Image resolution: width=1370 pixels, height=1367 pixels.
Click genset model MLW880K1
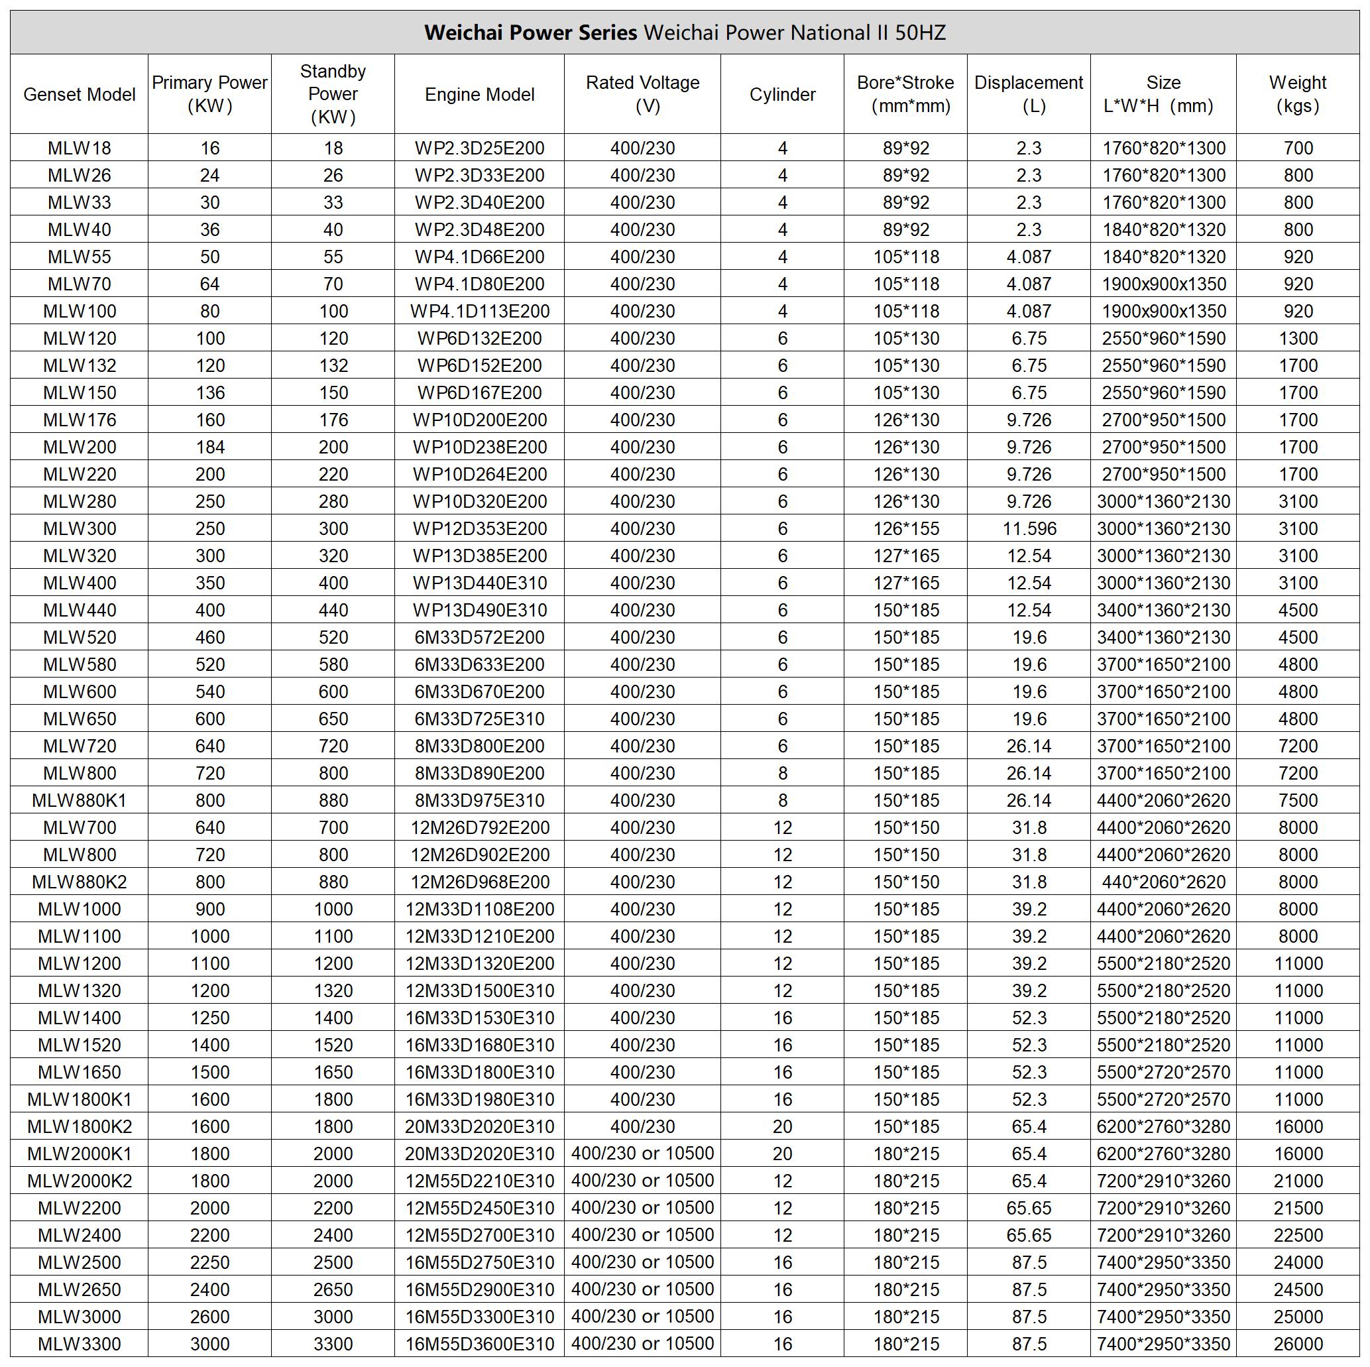coord(80,800)
